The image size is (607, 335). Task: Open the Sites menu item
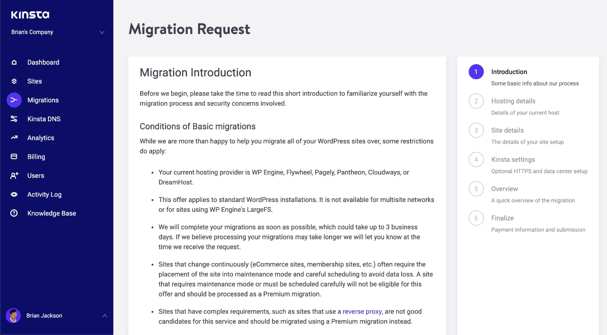click(x=35, y=81)
